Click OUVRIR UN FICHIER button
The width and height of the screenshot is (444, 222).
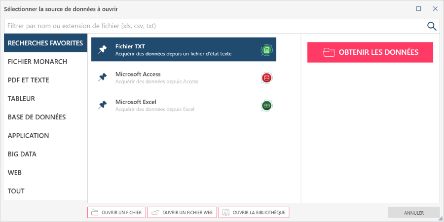pos(116,213)
